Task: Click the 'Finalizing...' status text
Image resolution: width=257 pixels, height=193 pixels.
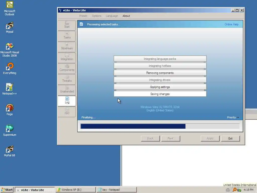Action: (88, 118)
